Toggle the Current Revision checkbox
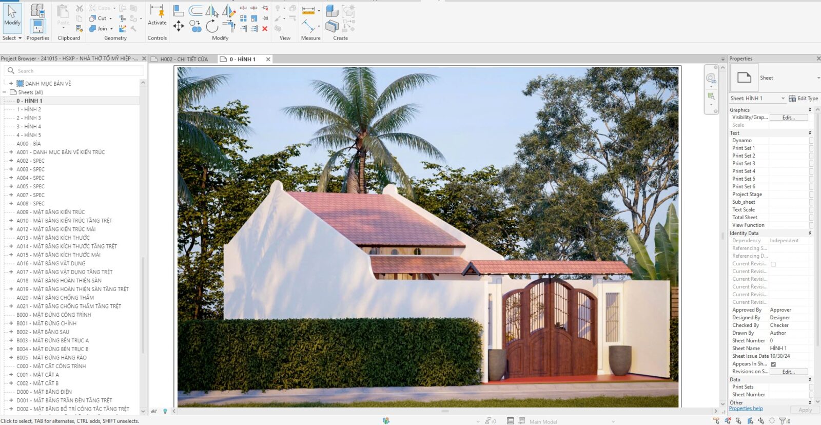This screenshot has width=821, height=425. tap(773, 264)
